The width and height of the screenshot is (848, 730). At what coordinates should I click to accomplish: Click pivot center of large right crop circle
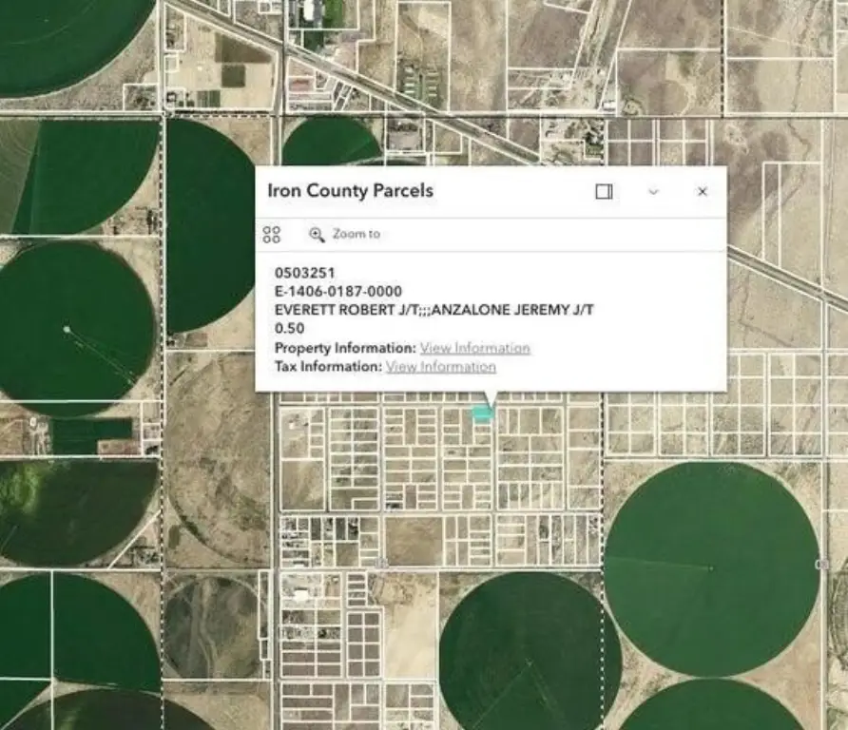coord(710,568)
